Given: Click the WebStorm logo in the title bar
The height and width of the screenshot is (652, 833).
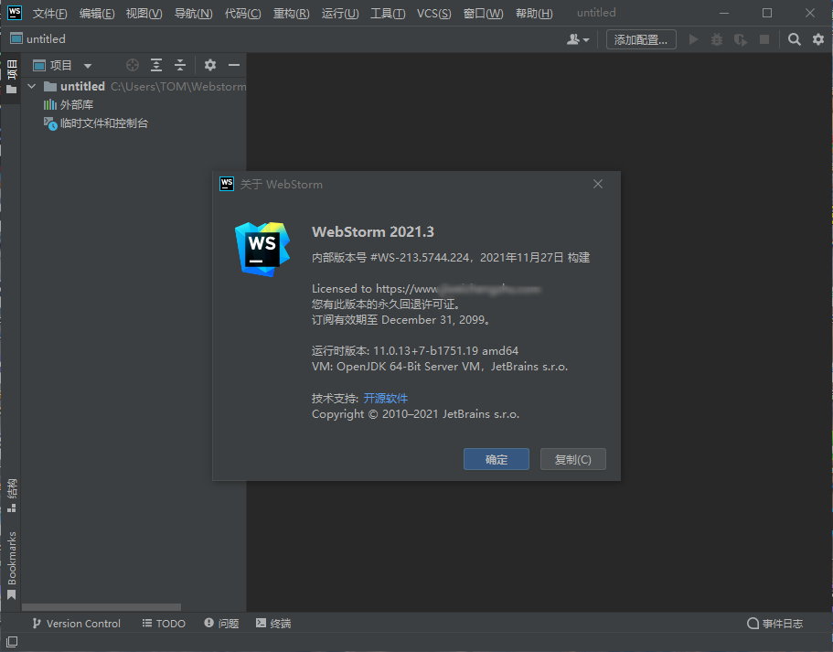Looking at the screenshot, I should [x=15, y=12].
